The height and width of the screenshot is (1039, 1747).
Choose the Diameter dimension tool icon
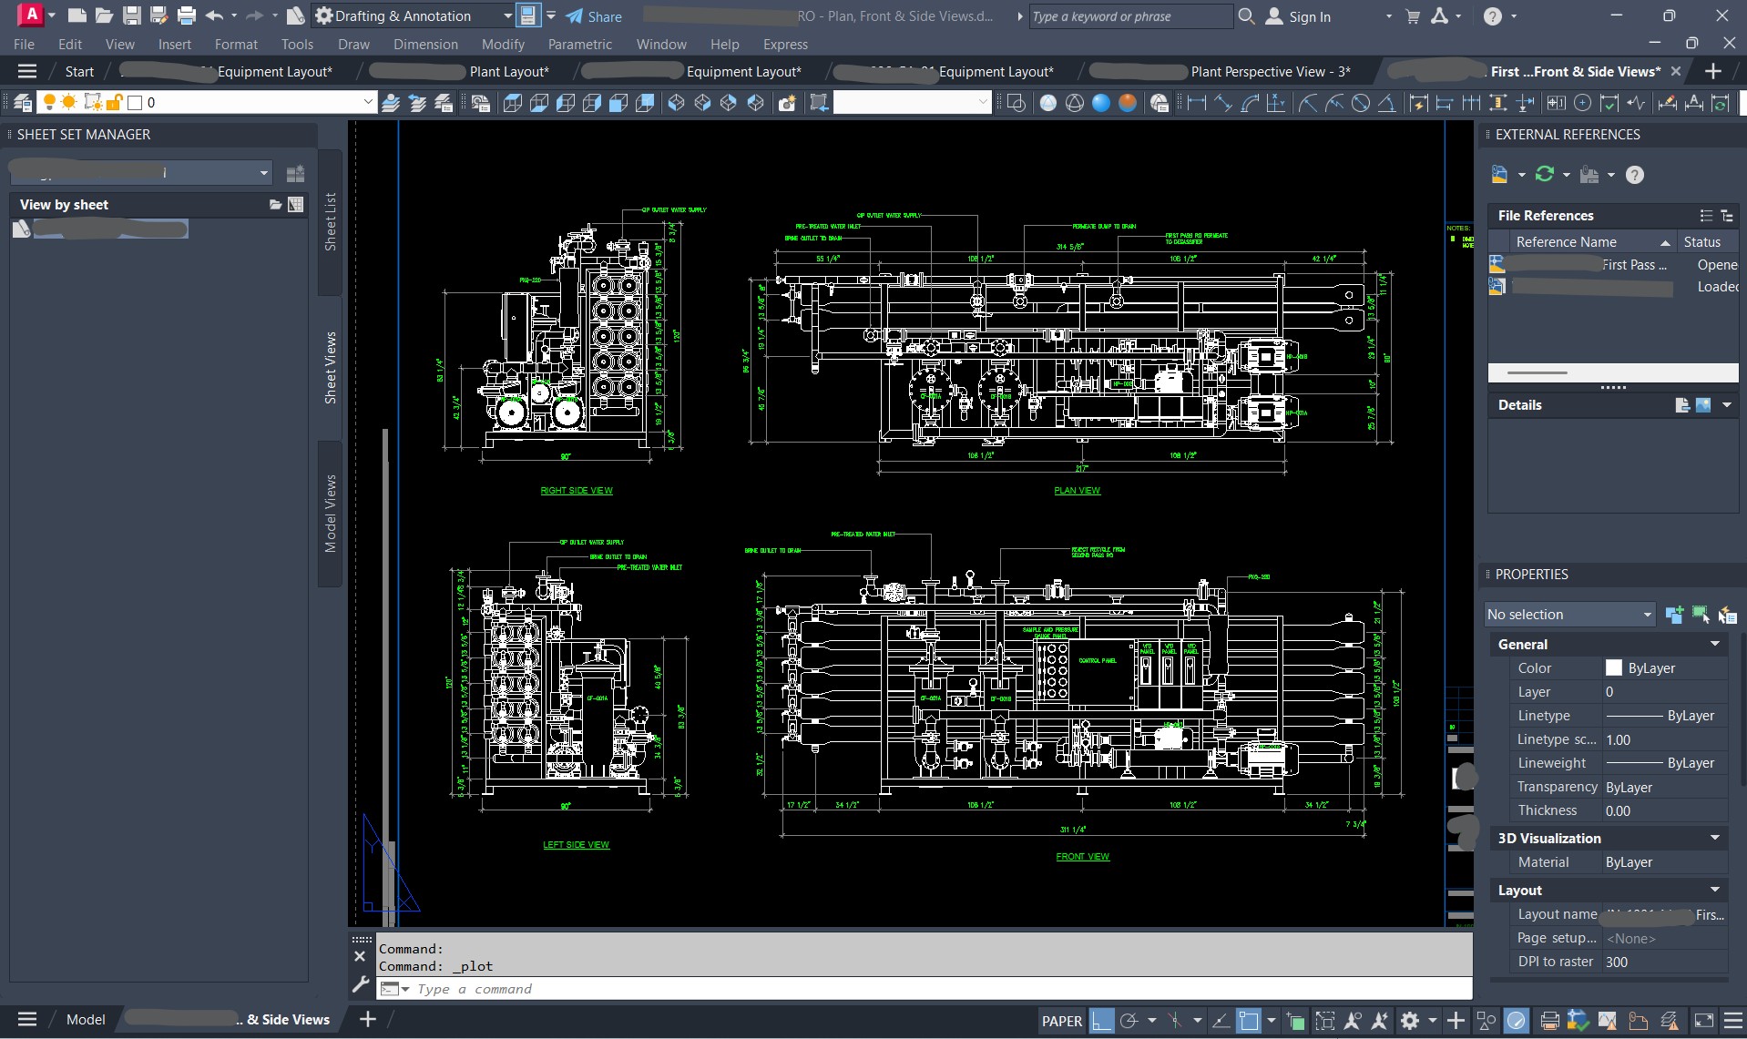point(1360,103)
